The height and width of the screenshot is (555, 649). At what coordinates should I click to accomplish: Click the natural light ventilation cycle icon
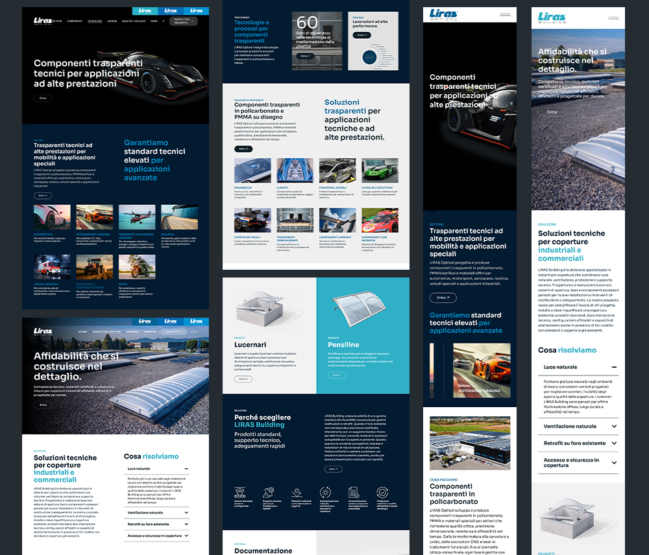(x=325, y=493)
